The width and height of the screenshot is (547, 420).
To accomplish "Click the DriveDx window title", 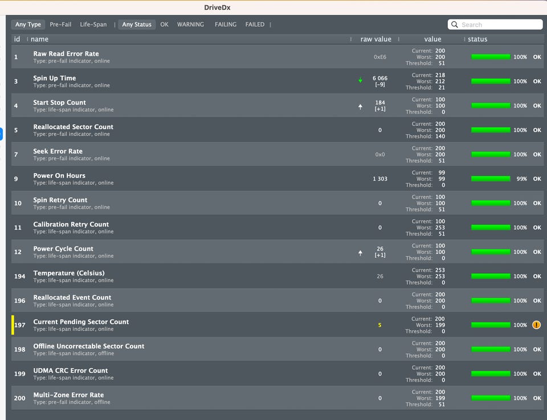I will coord(217,7).
